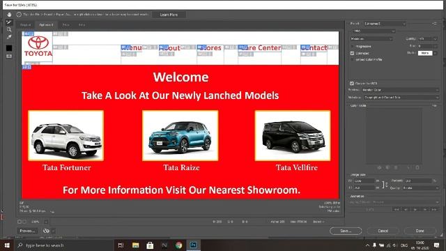Select the Zoom tool in the left toolbar
Screen dimensions: 446x251
coord(9,29)
